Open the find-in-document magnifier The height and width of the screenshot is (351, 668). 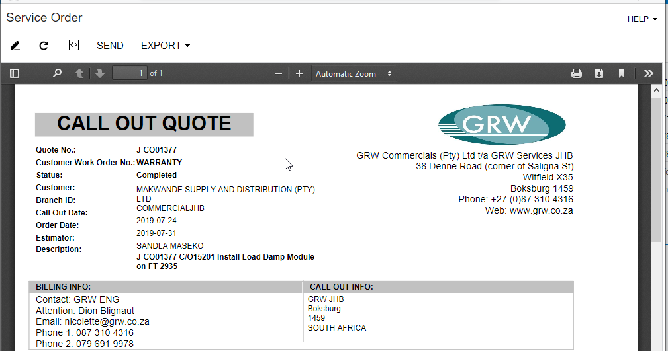57,73
